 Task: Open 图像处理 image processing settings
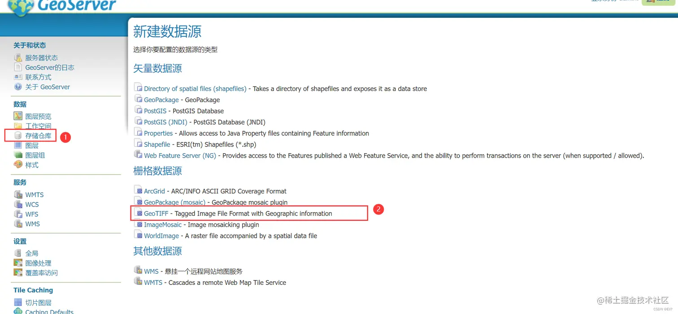(38, 263)
